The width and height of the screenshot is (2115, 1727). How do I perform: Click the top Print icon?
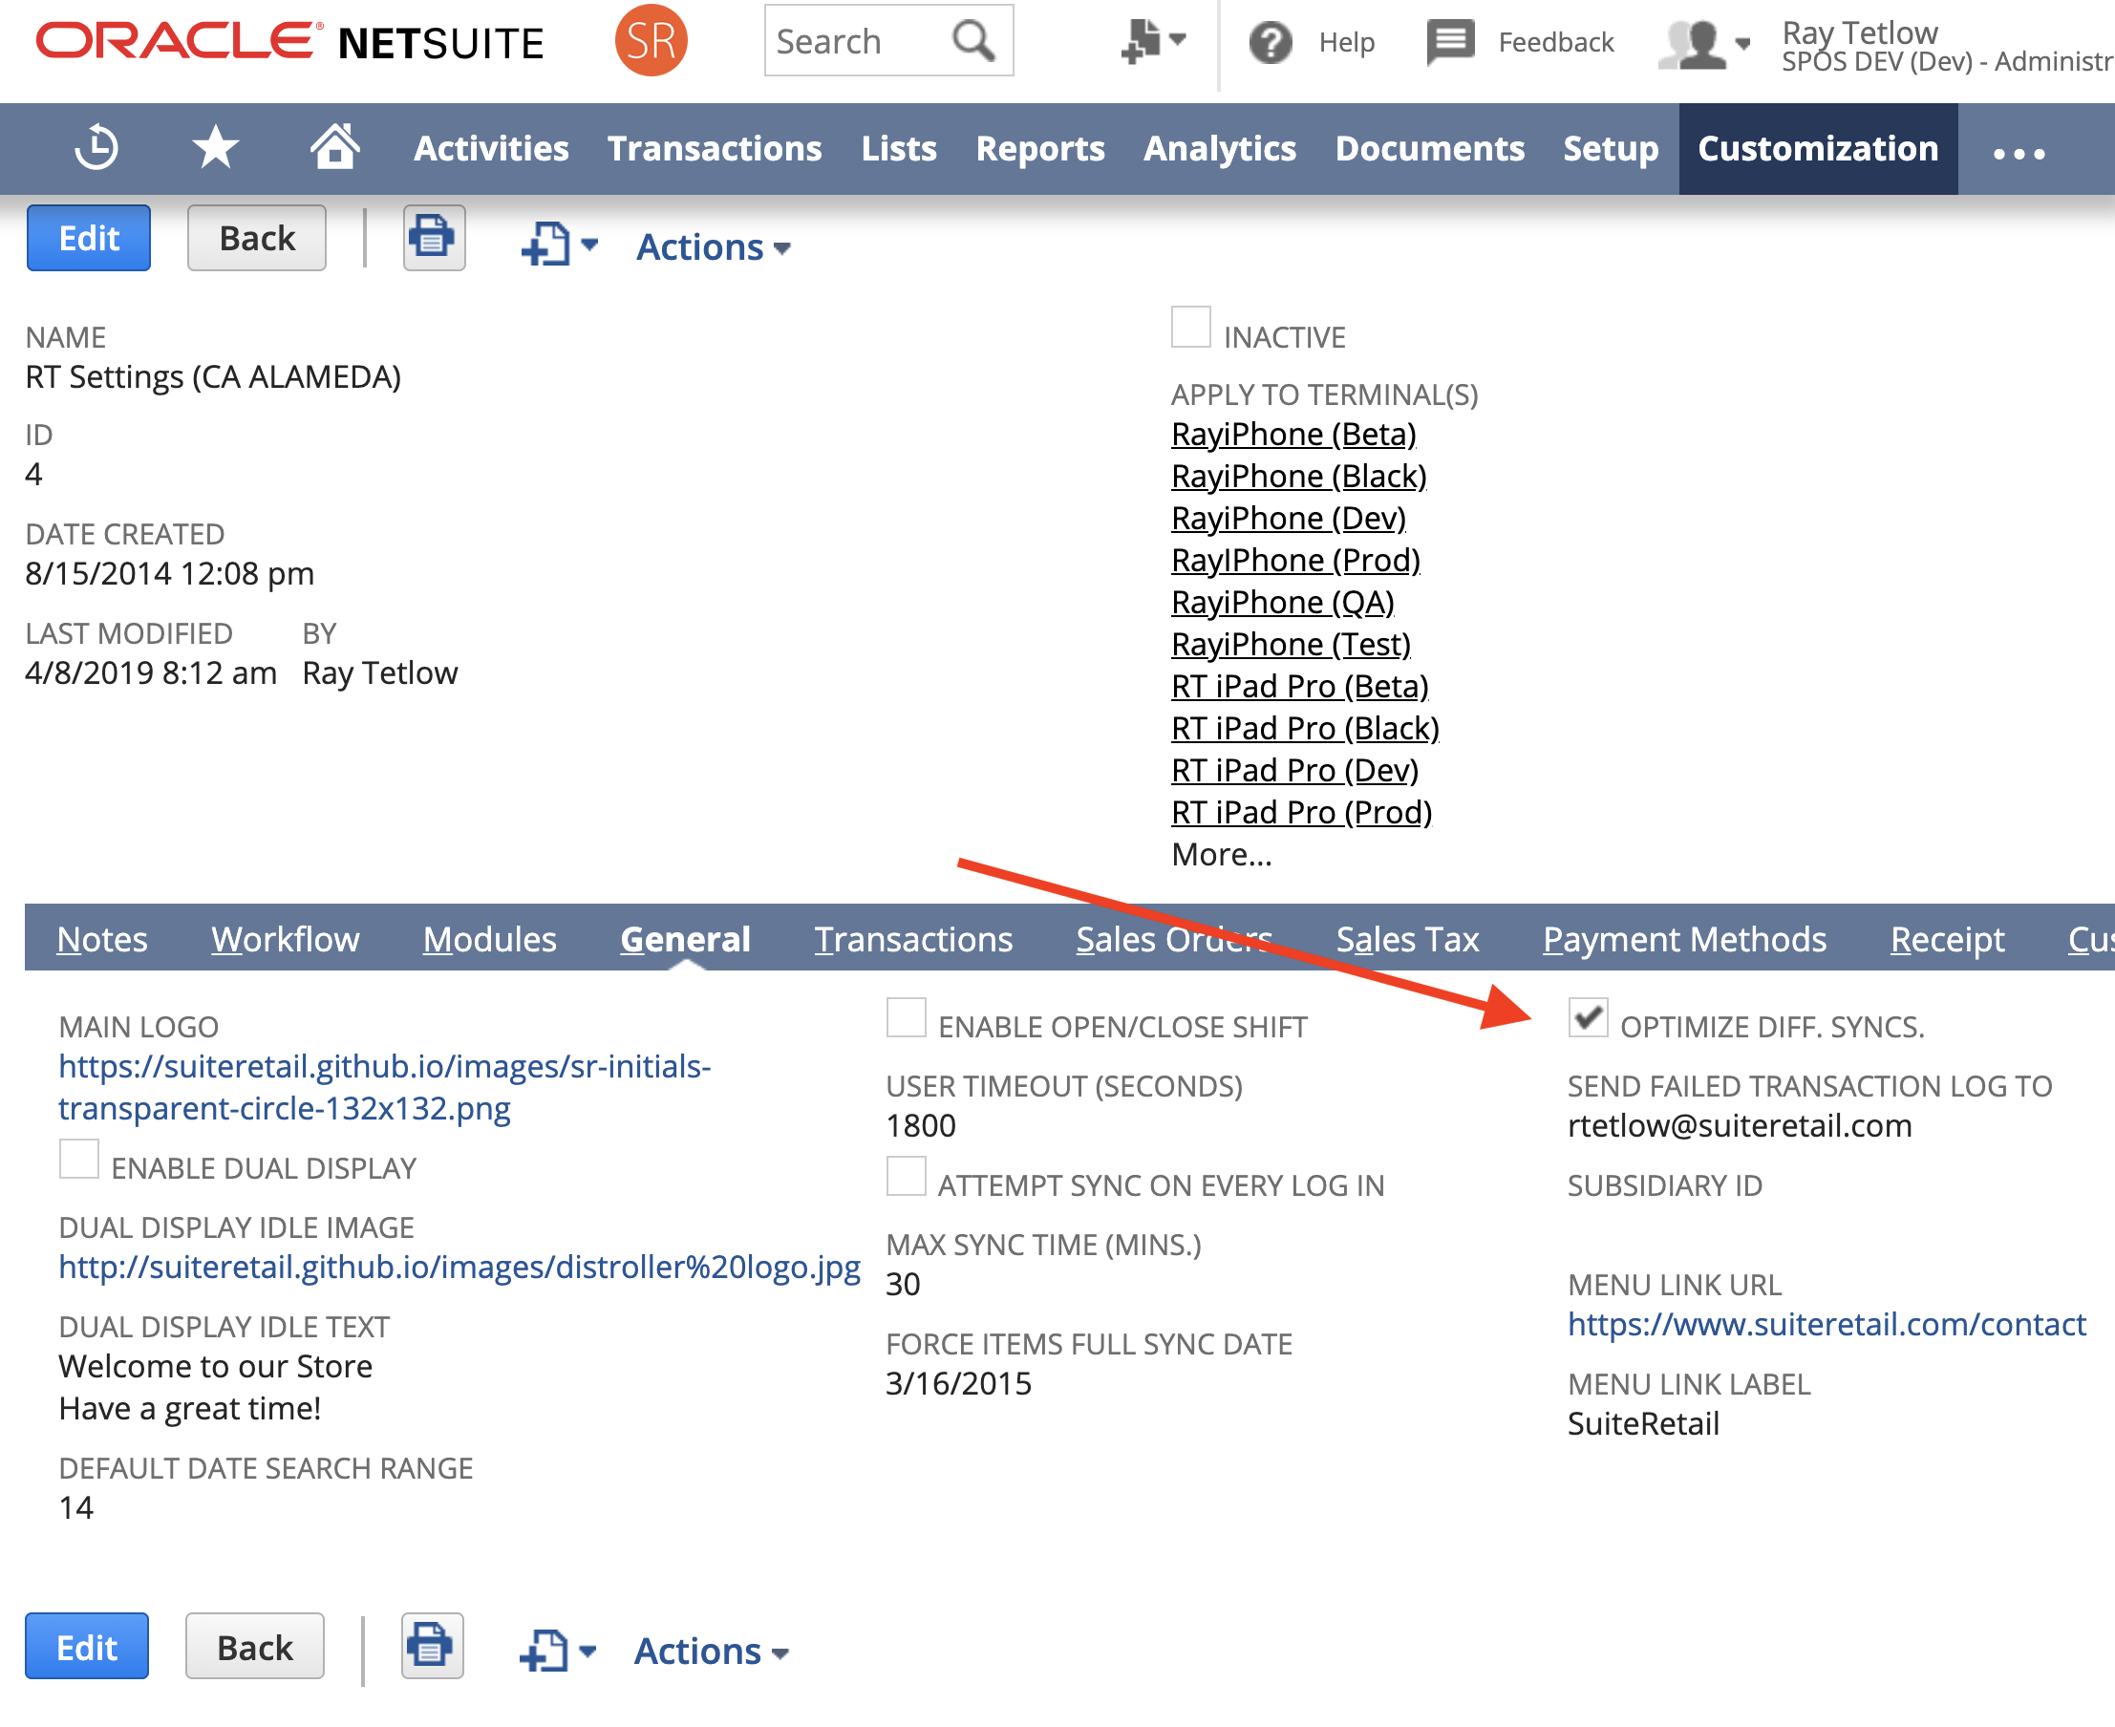(x=433, y=238)
